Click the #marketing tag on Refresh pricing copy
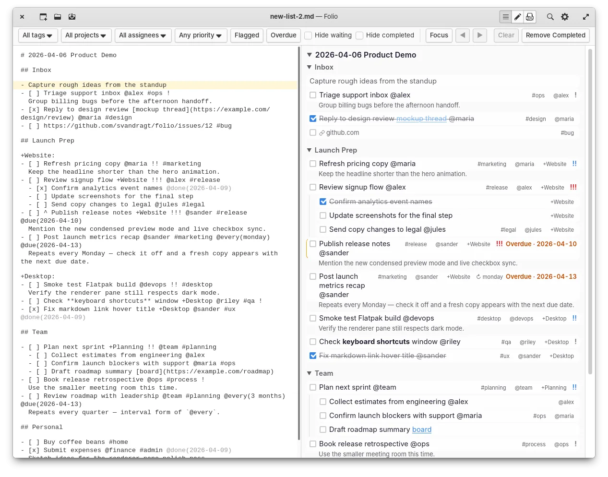Image resolution: width=608 pixels, height=477 pixels. coord(492,164)
